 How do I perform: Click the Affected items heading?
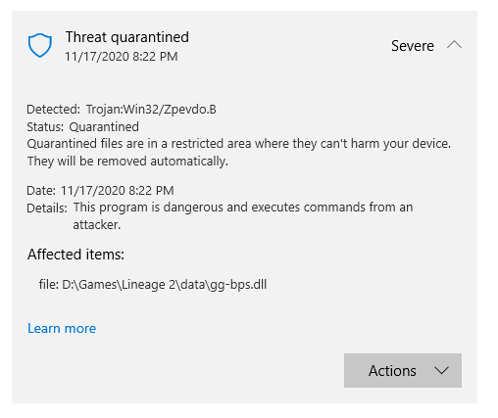(75, 255)
